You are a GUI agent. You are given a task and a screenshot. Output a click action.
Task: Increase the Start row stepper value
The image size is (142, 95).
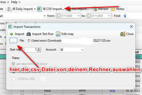(39, 49)
